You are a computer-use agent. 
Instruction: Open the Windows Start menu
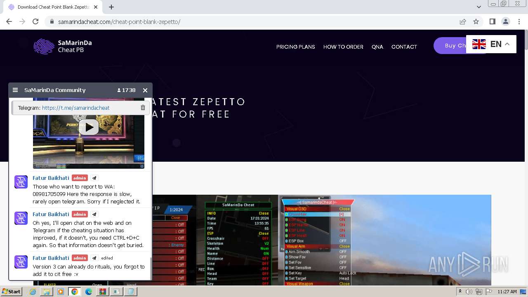tap(11, 291)
